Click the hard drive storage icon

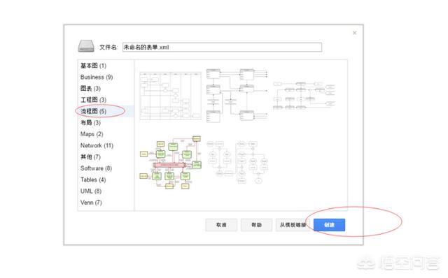coord(86,46)
